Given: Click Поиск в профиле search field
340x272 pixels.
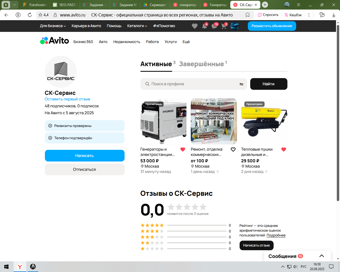Looking at the screenshot, I should click(194, 84).
